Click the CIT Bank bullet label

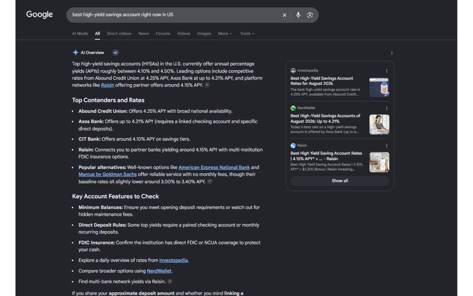(90, 139)
